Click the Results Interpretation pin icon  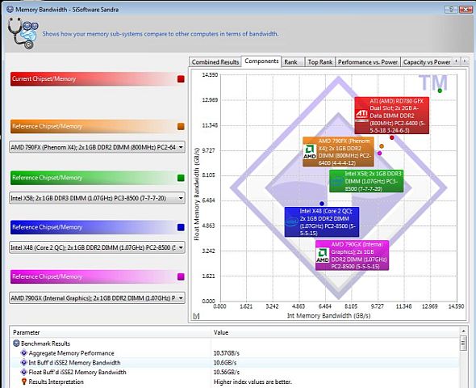click(24, 382)
